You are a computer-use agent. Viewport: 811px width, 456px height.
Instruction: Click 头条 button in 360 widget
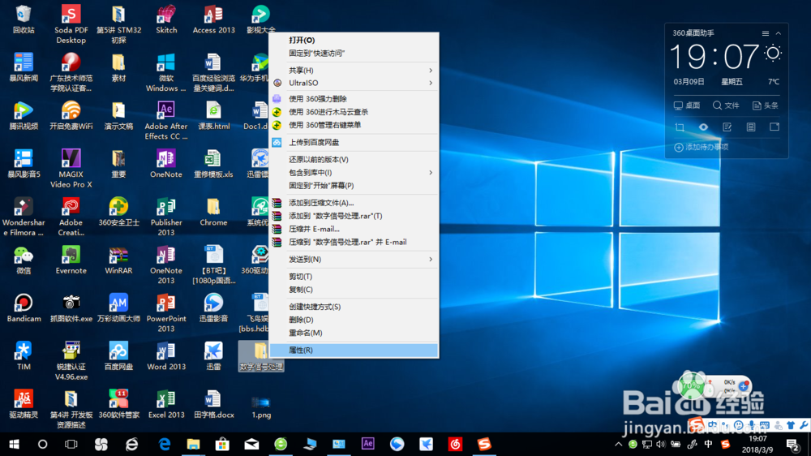coord(766,105)
